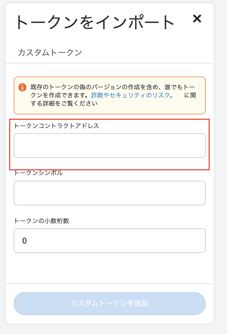Click the トークンをインポート heading
This screenshot has width=227, height=334.
(x=94, y=22)
